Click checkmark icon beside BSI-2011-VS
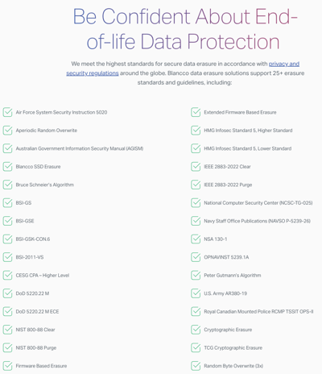Image resolution: width=322 pixels, height=374 pixels. click(7, 257)
